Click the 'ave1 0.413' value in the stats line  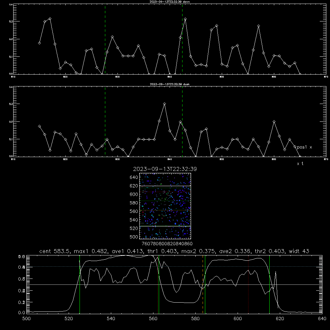pyautogui.click(x=127, y=251)
